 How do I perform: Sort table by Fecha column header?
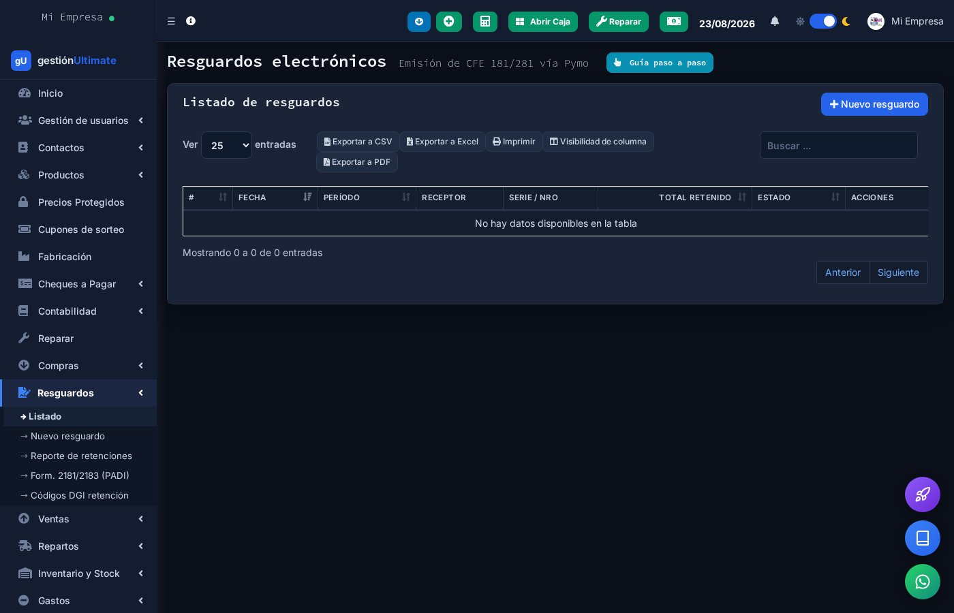(275, 198)
